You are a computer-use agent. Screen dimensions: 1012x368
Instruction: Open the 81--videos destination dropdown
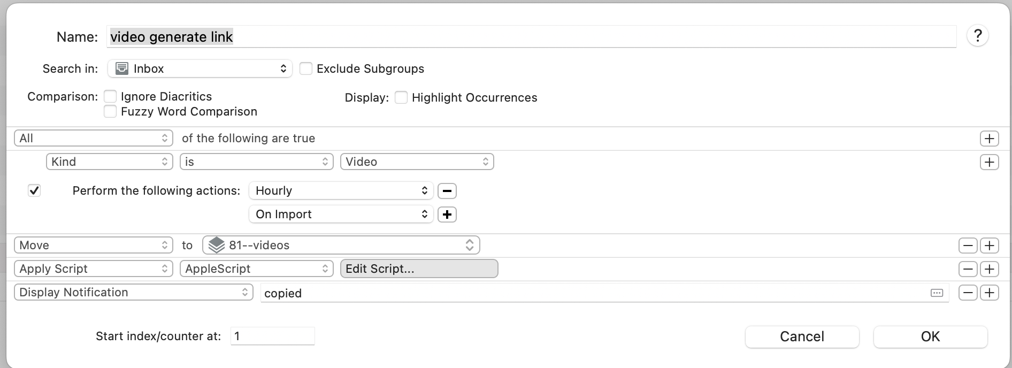point(341,245)
